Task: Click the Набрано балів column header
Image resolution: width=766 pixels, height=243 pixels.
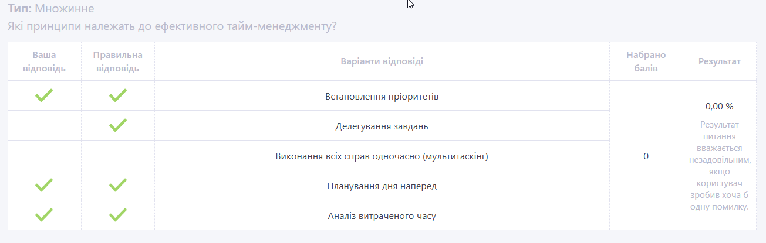Action: 646,61
